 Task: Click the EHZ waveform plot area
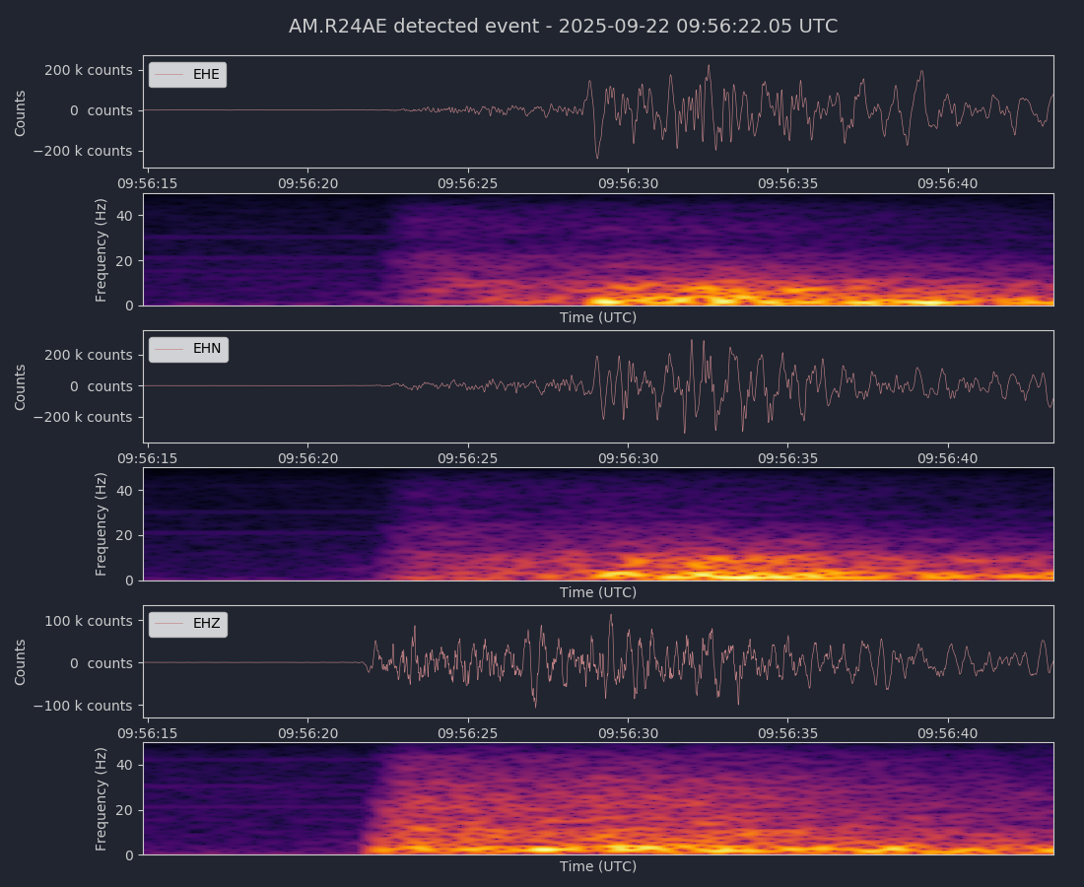(598, 661)
